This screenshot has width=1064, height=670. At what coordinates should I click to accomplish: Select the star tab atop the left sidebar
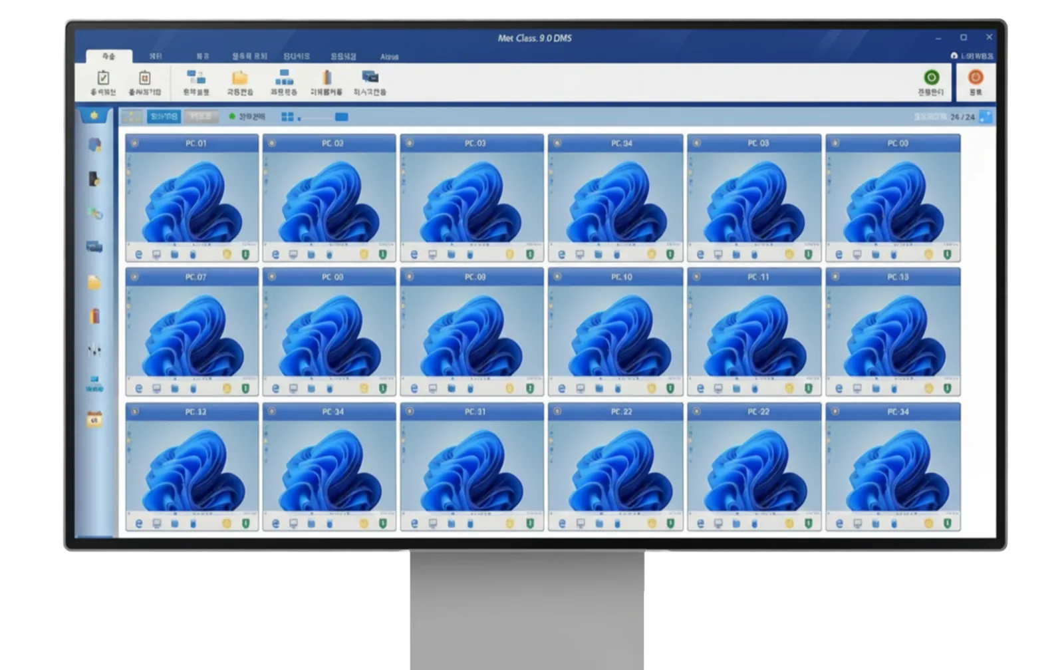(x=94, y=116)
